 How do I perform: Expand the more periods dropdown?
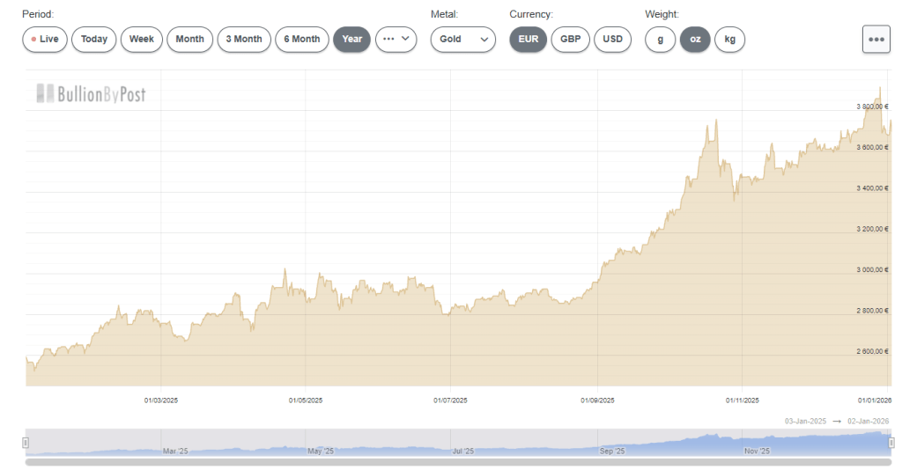[396, 40]
